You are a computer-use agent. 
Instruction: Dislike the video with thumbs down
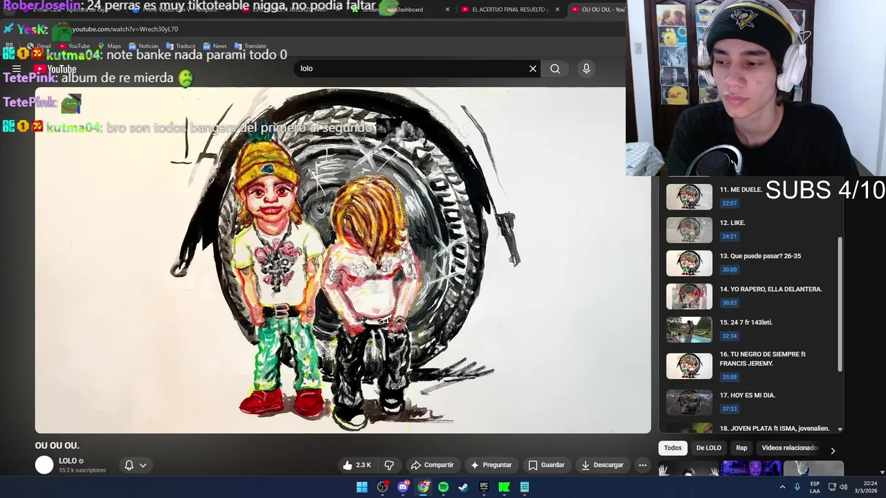389,465
